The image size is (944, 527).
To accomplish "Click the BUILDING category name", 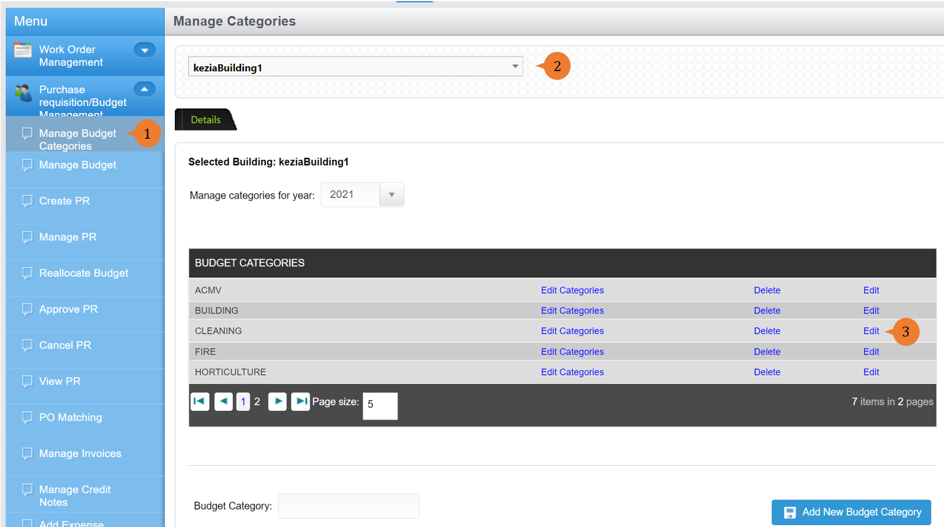I will point(217,310).
